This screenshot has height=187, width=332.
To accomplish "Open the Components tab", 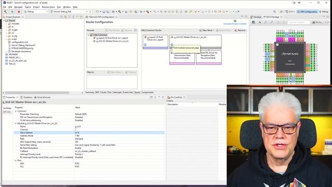I will pyautogui.click(x=147, y=92).
